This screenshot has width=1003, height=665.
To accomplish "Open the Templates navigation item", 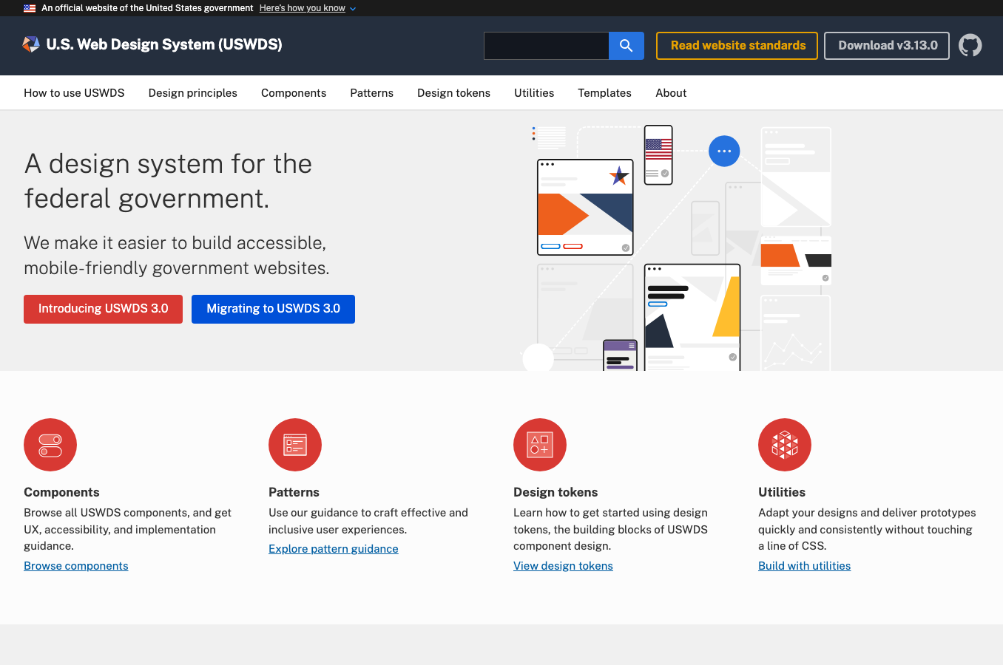I will coord(604,92).
